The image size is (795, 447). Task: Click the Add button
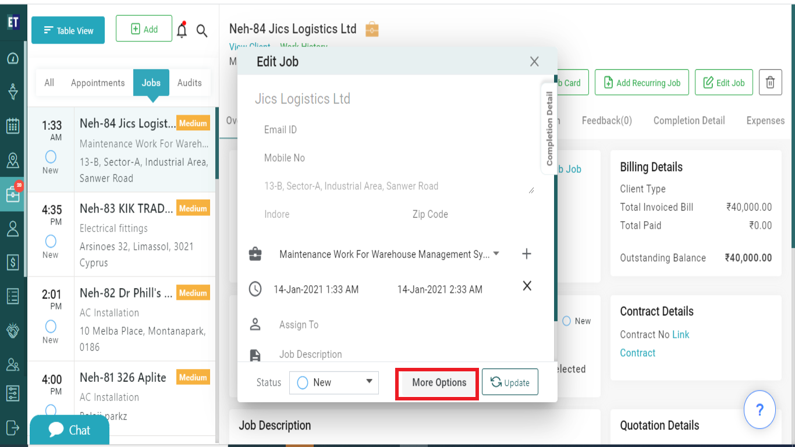tap(144, 29)
